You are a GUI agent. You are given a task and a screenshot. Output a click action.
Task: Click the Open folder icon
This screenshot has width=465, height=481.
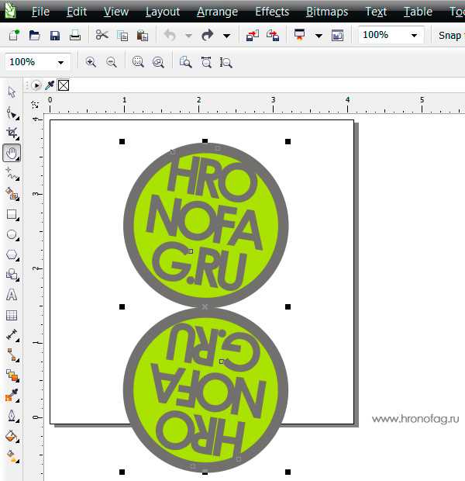pos(34,35)
